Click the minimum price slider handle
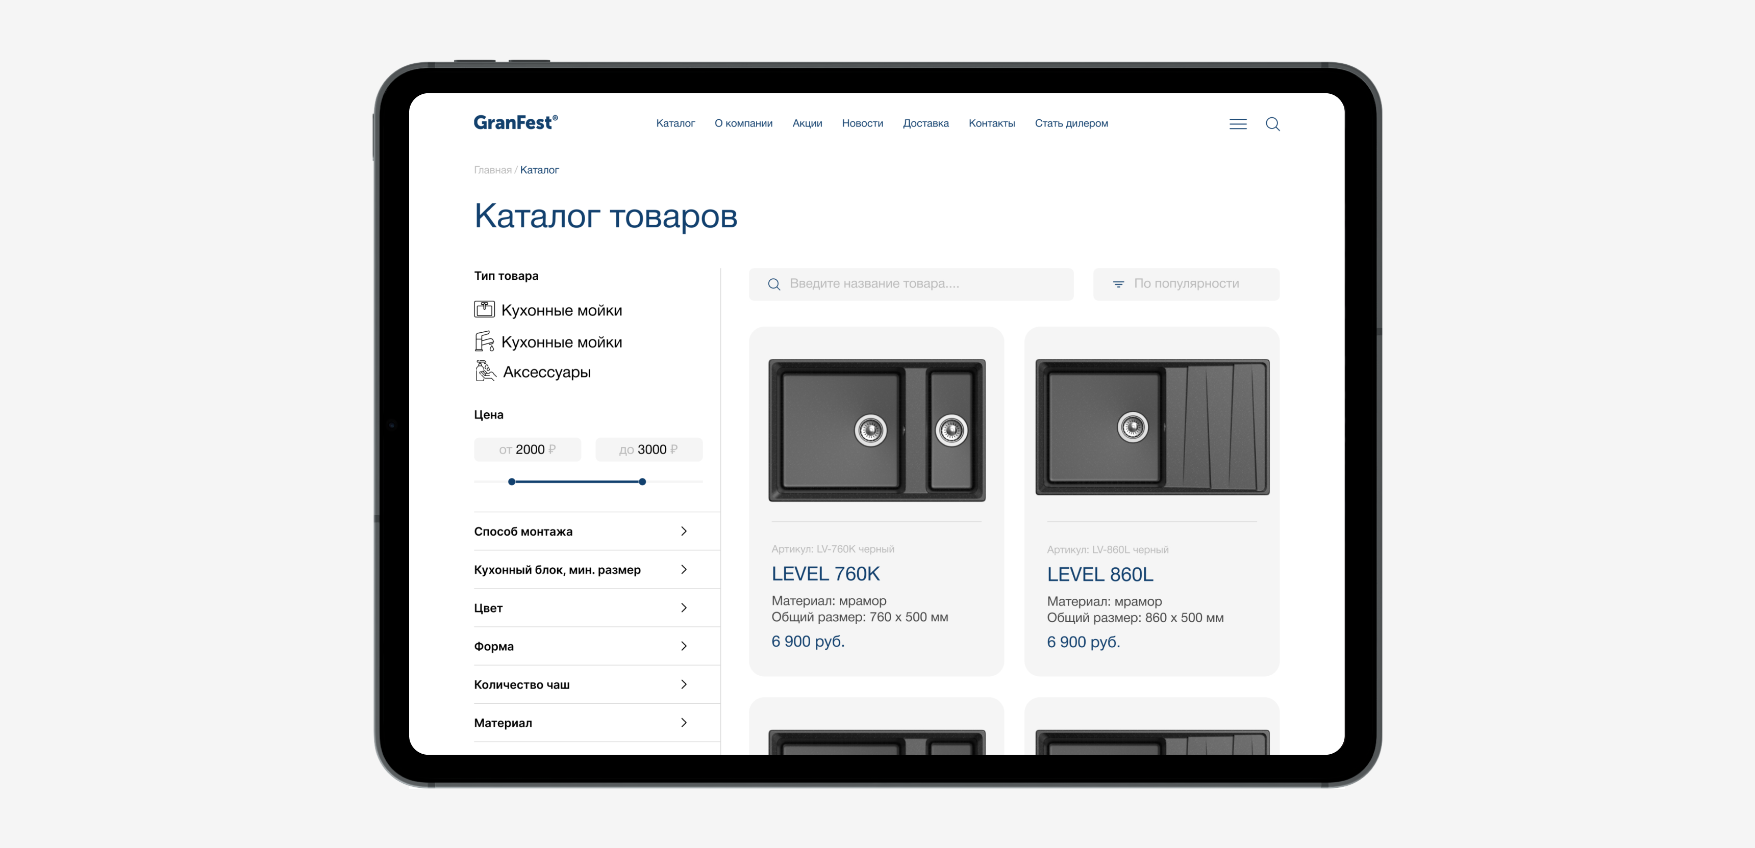Viewport: 1755px width, 848px height. click(512, 482)
